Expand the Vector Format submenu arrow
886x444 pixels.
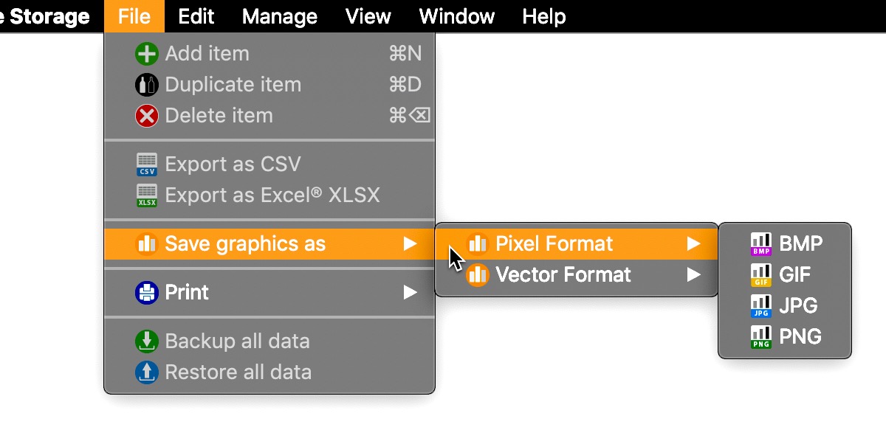point(693,275)
